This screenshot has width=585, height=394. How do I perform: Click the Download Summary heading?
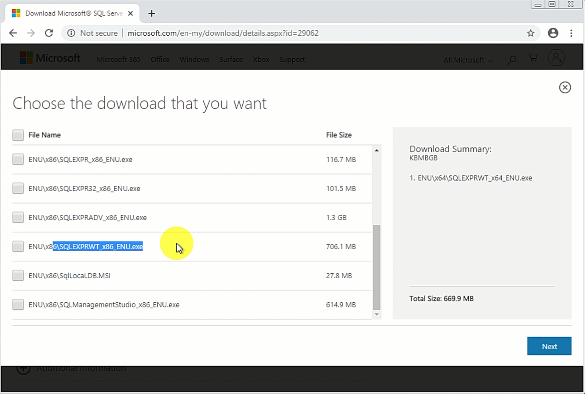pos(450,149)
